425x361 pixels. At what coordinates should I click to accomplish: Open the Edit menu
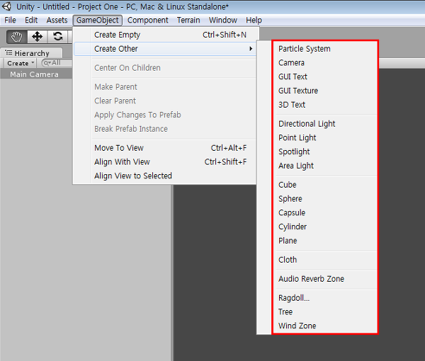31,20
